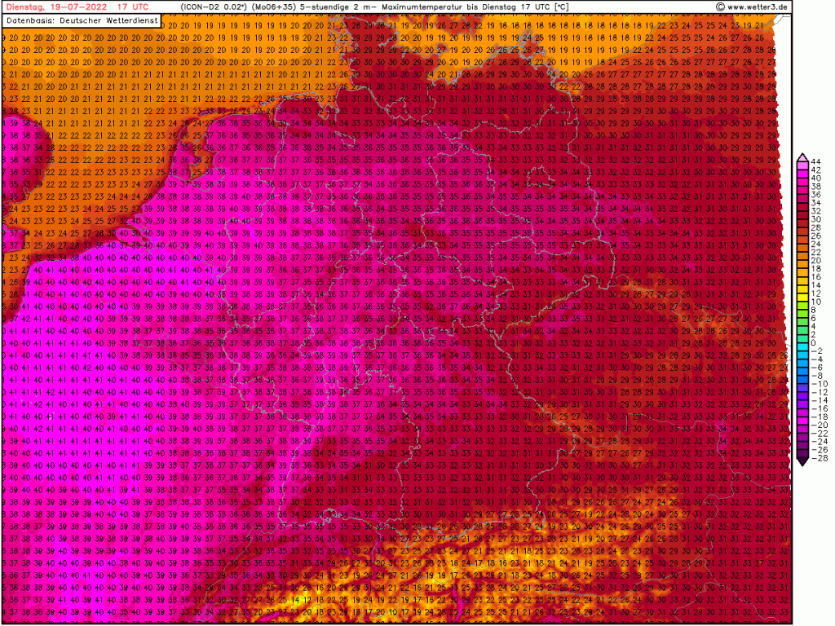835x626 pixels.
Task: Open the www.wetter3.de link
Action: pos(758,7)
